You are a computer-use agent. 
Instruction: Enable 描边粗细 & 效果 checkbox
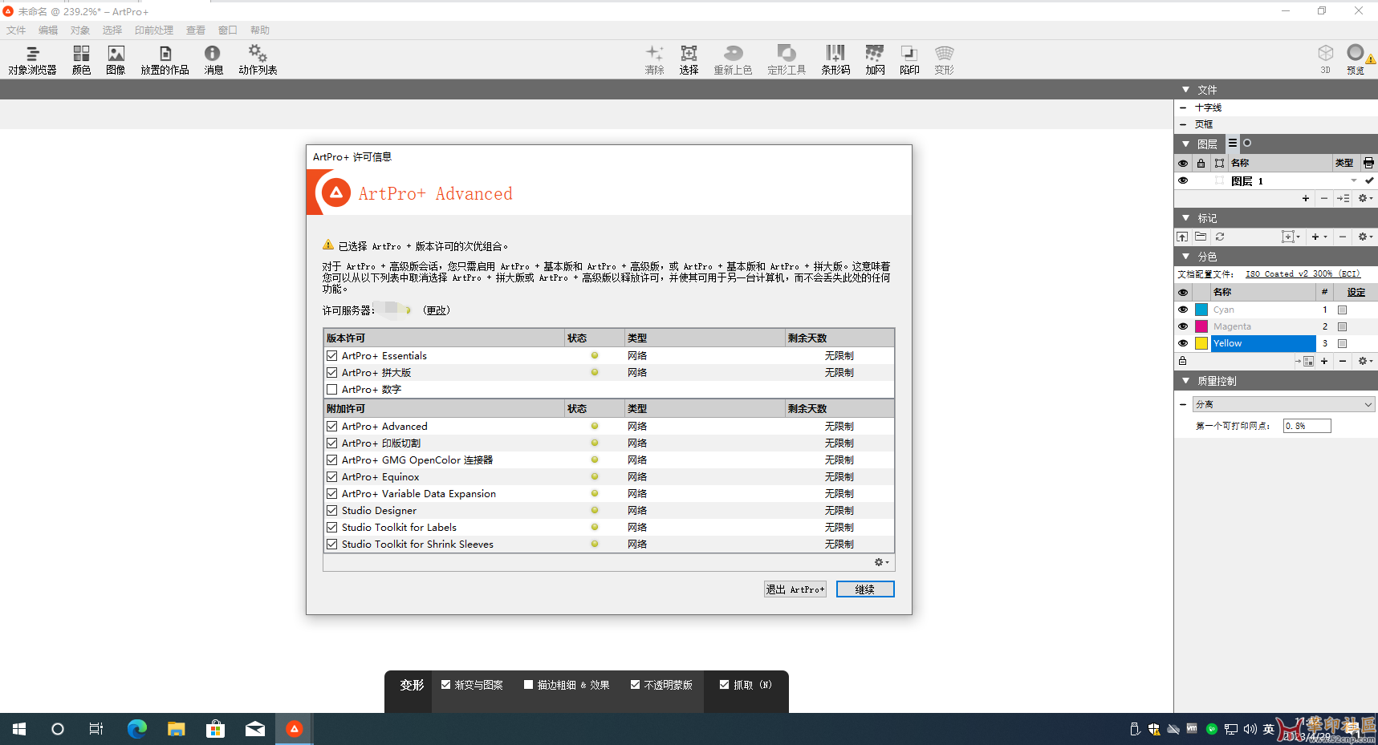(528, 685)
